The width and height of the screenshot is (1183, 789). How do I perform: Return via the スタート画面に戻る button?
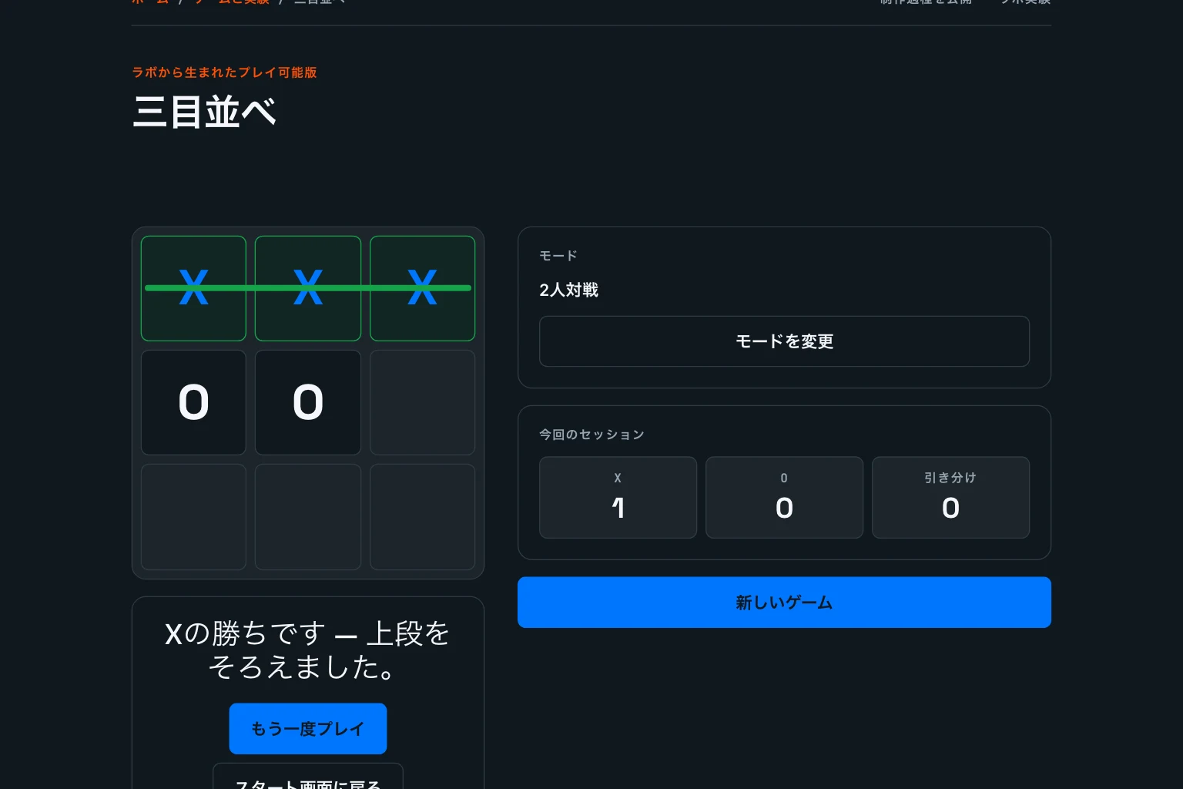point(308,777)
